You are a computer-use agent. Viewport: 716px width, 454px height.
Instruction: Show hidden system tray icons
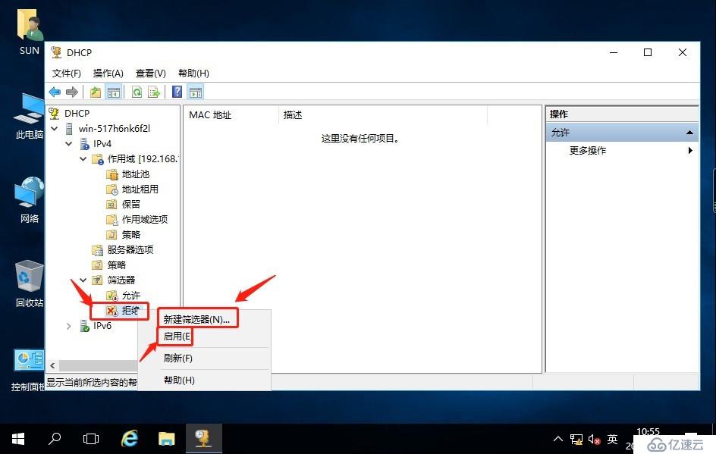557,439
